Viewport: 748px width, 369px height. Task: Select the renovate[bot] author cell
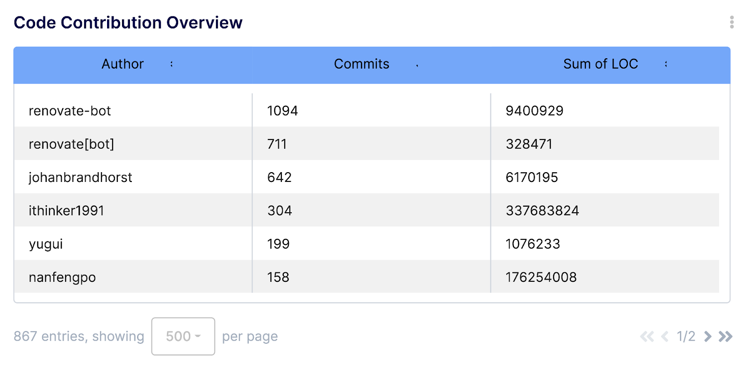pos(72,144)
